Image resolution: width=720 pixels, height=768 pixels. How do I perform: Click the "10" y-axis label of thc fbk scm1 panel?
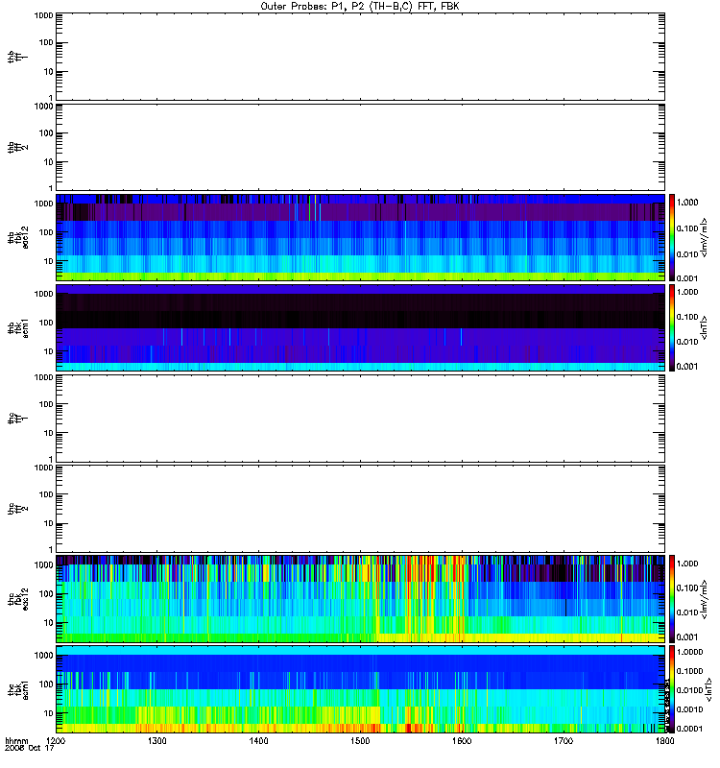point(49,713)
